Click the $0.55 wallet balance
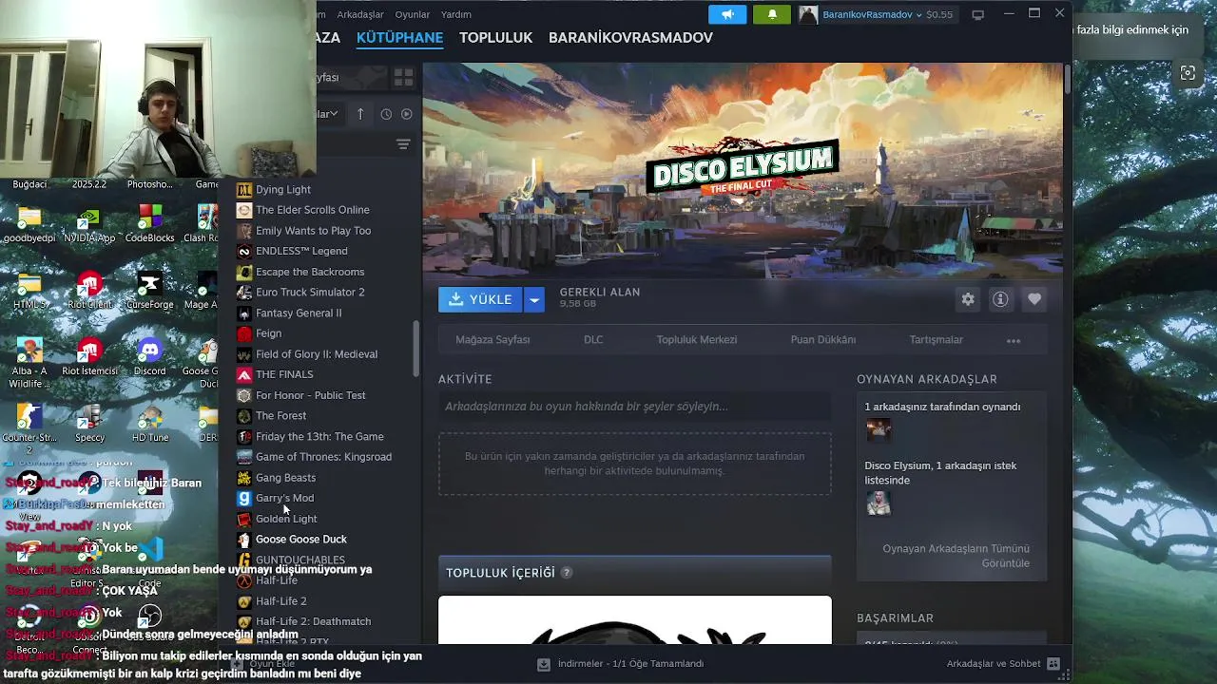Image resolution: width=1217 pixels, height=684 pixels. (x=939, y=14)
